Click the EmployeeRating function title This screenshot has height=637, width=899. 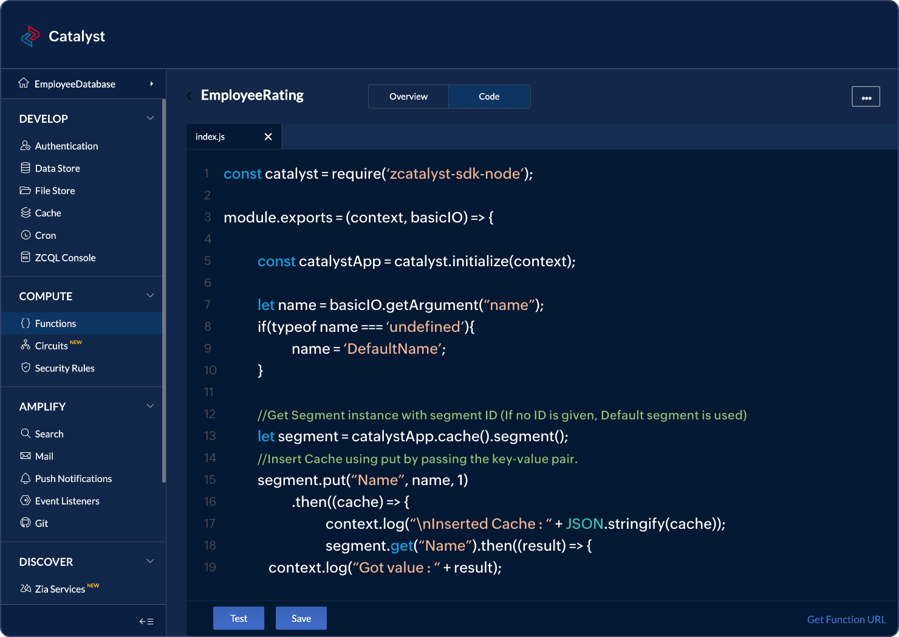point(252,95)
